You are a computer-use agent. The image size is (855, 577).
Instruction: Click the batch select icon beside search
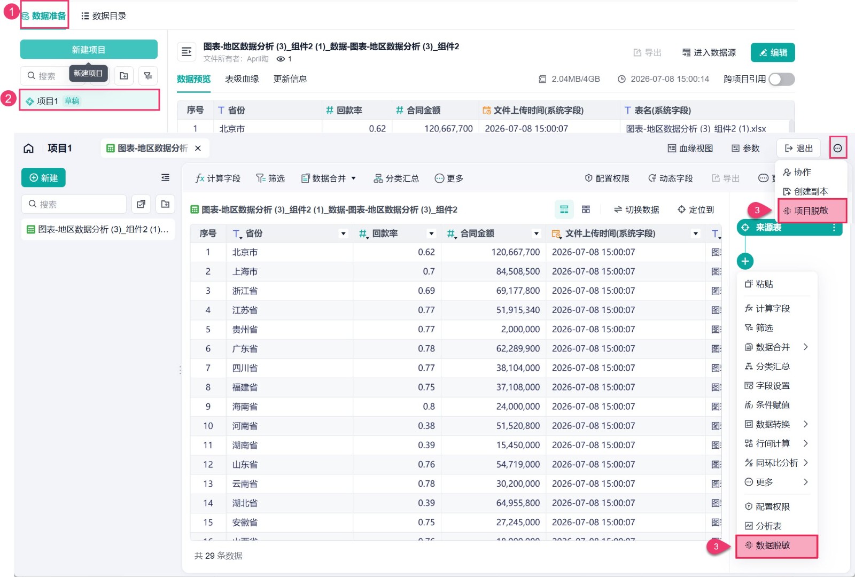tap(141, 204)
